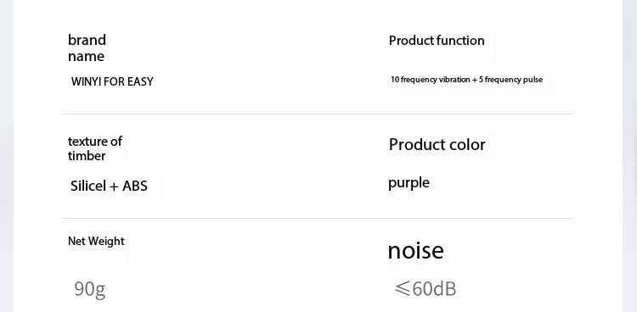Click the word 'ABS' in material value
This screenshot has width=637, height=312.
tap(135, 186)
